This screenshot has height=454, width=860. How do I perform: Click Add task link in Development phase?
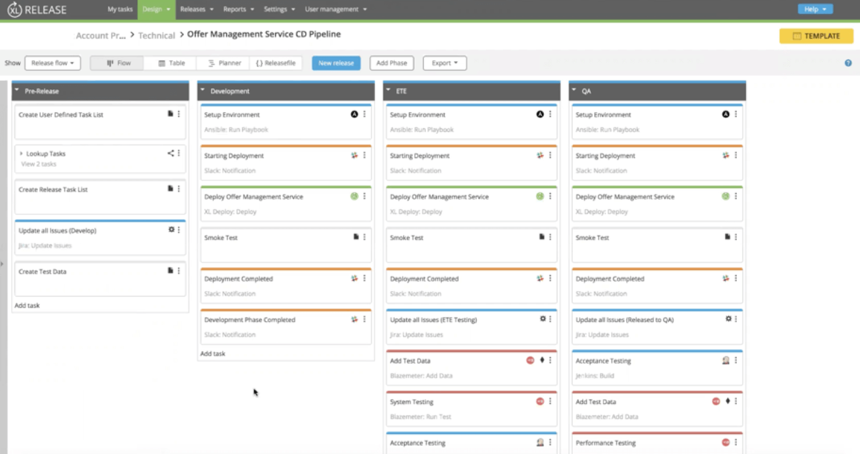coord(213,353)
